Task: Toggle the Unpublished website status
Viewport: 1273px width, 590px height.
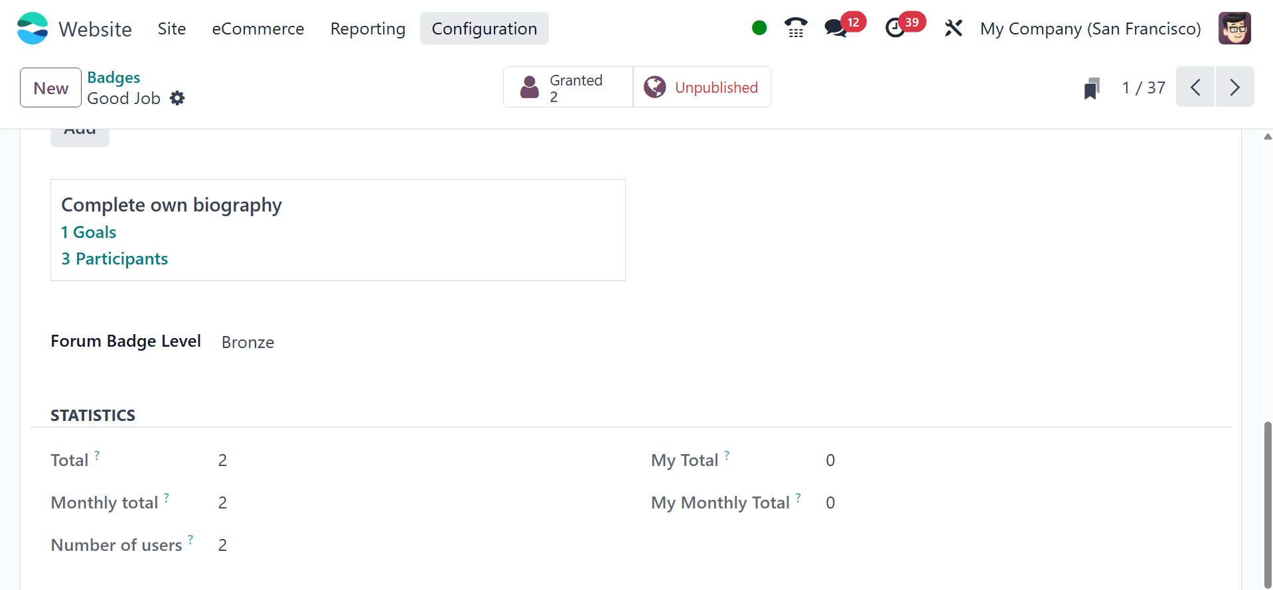Action: [702, 87]
